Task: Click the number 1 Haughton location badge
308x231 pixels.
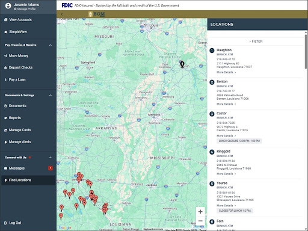Action: (212, 51)
